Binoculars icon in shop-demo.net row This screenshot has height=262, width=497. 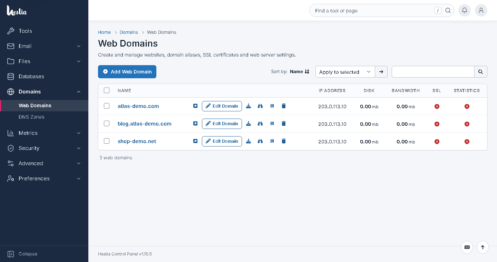[260, 141]
